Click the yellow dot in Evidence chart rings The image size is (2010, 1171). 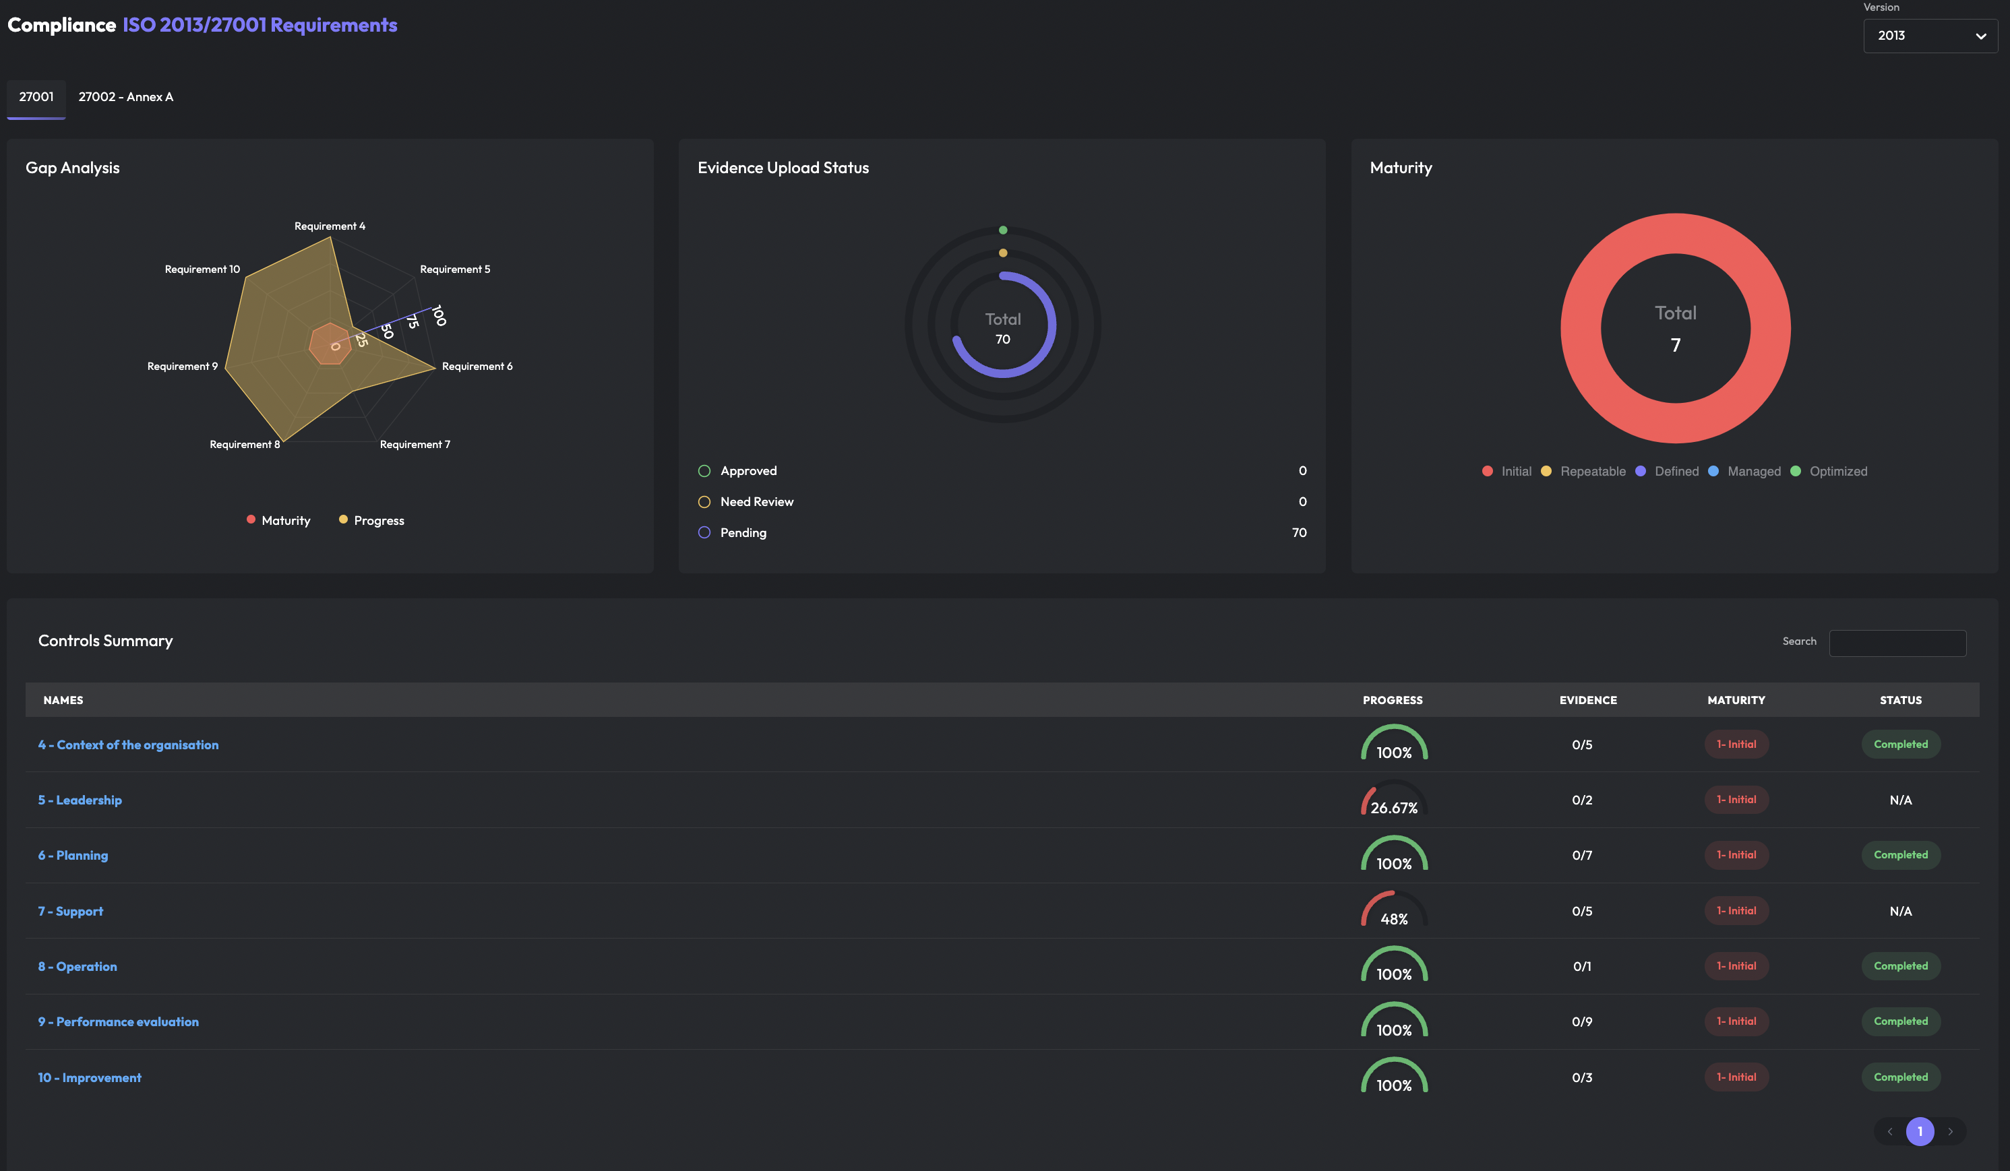point(1002,253)
